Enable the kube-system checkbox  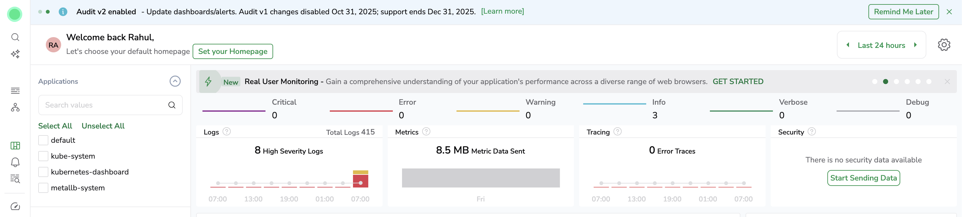coord(43,156)
